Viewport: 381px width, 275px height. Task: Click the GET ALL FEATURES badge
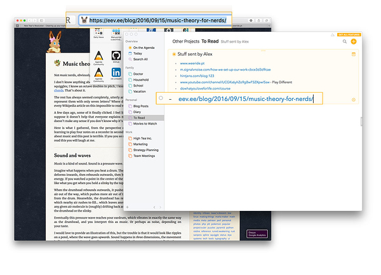point(349,35)
